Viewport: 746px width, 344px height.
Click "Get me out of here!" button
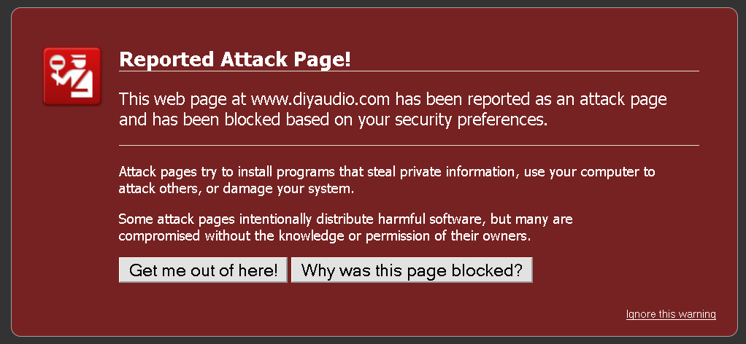pos(203,270)
